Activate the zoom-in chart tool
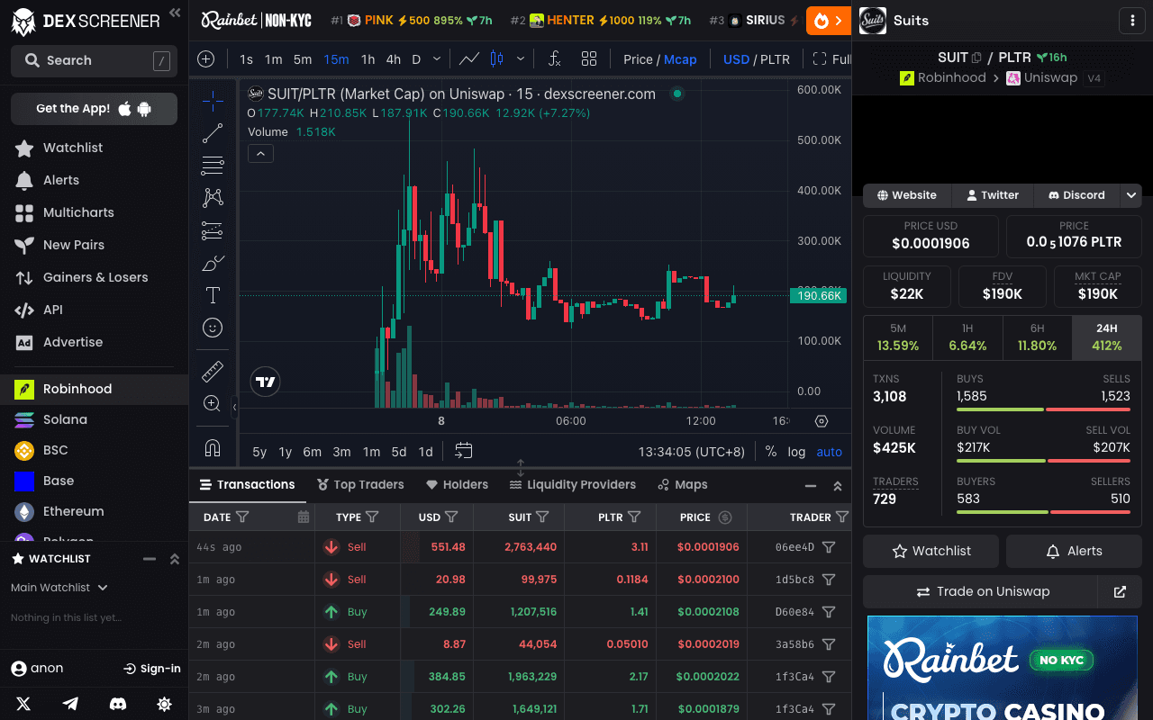Image resolution: width=1153 pixels, height=720 pixels. pyautogui.click(x=213, y=403)
